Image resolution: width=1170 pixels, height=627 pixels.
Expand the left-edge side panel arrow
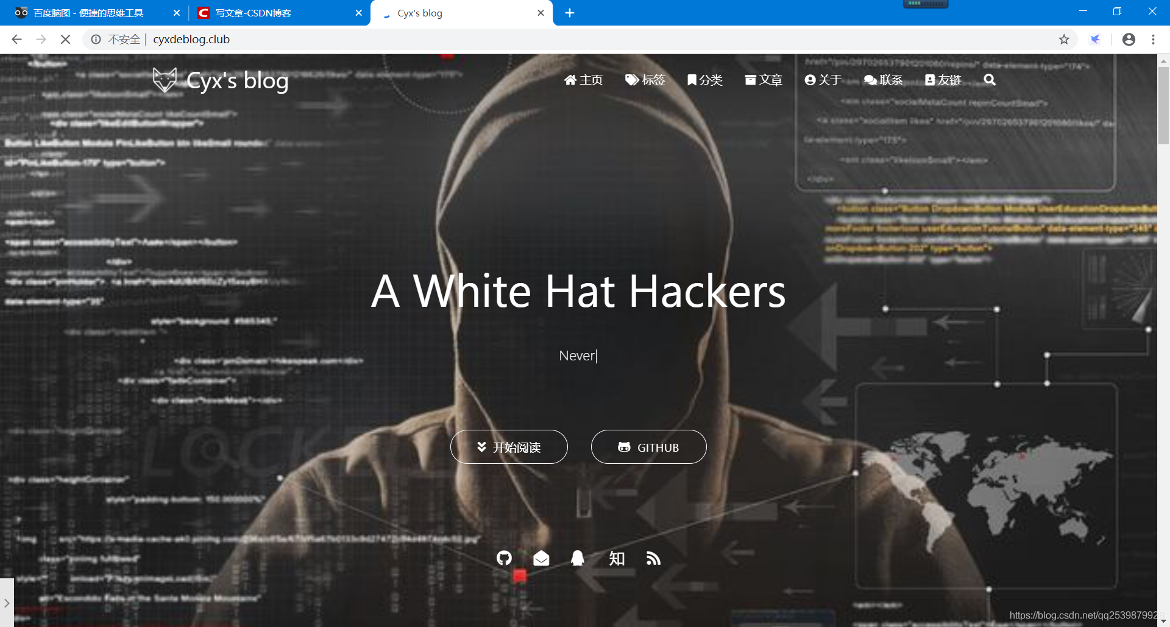(x=6, y=603)
